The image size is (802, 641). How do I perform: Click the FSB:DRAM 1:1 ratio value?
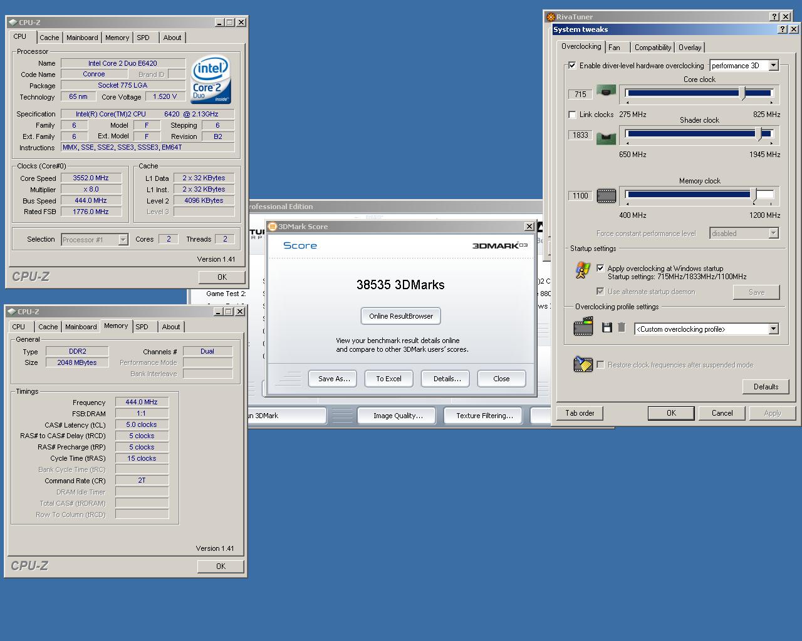[142, 413]
